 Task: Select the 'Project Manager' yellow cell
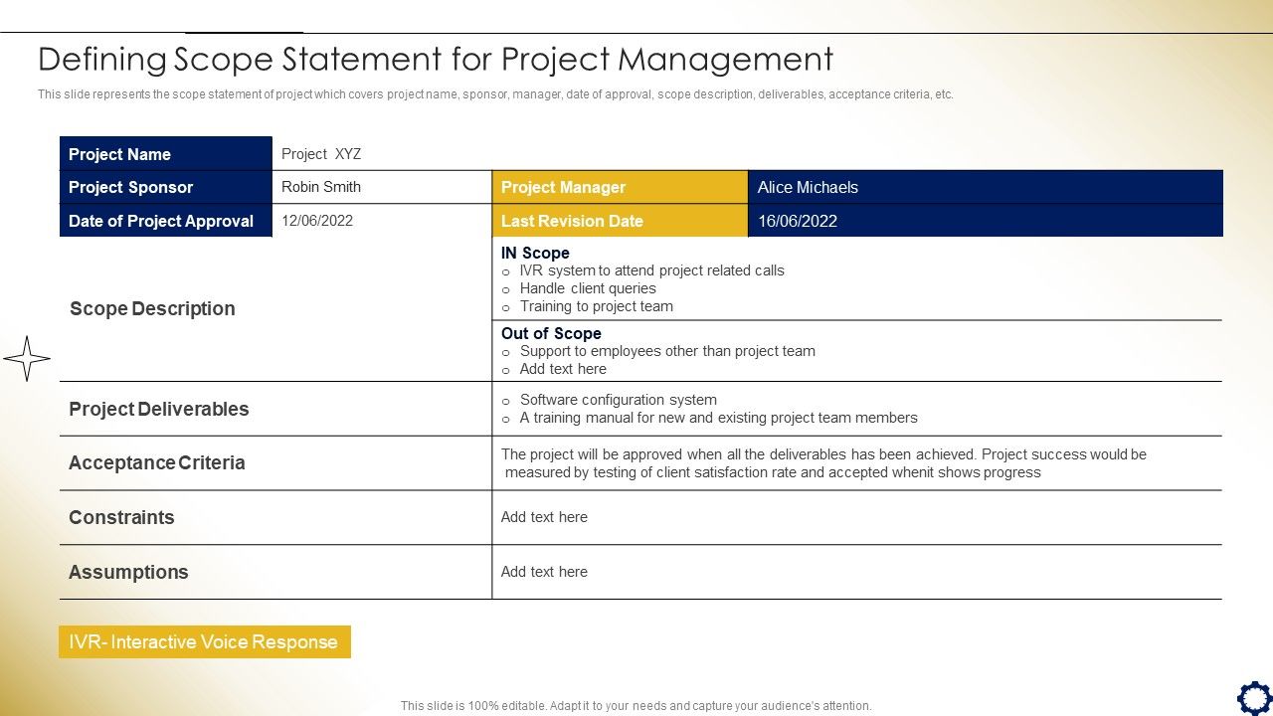pyautogui.click(x=620, y=187)
